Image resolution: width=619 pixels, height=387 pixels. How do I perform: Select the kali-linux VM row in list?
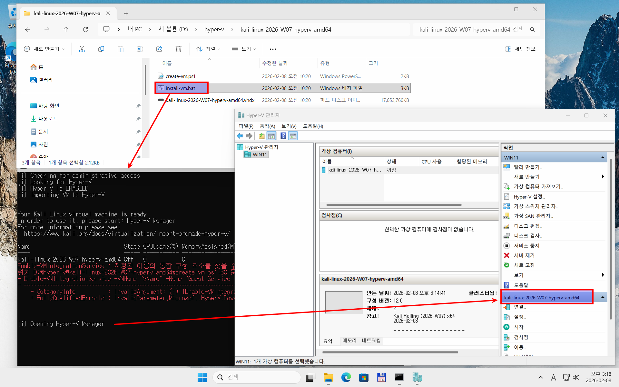click(x=409, y=170)
